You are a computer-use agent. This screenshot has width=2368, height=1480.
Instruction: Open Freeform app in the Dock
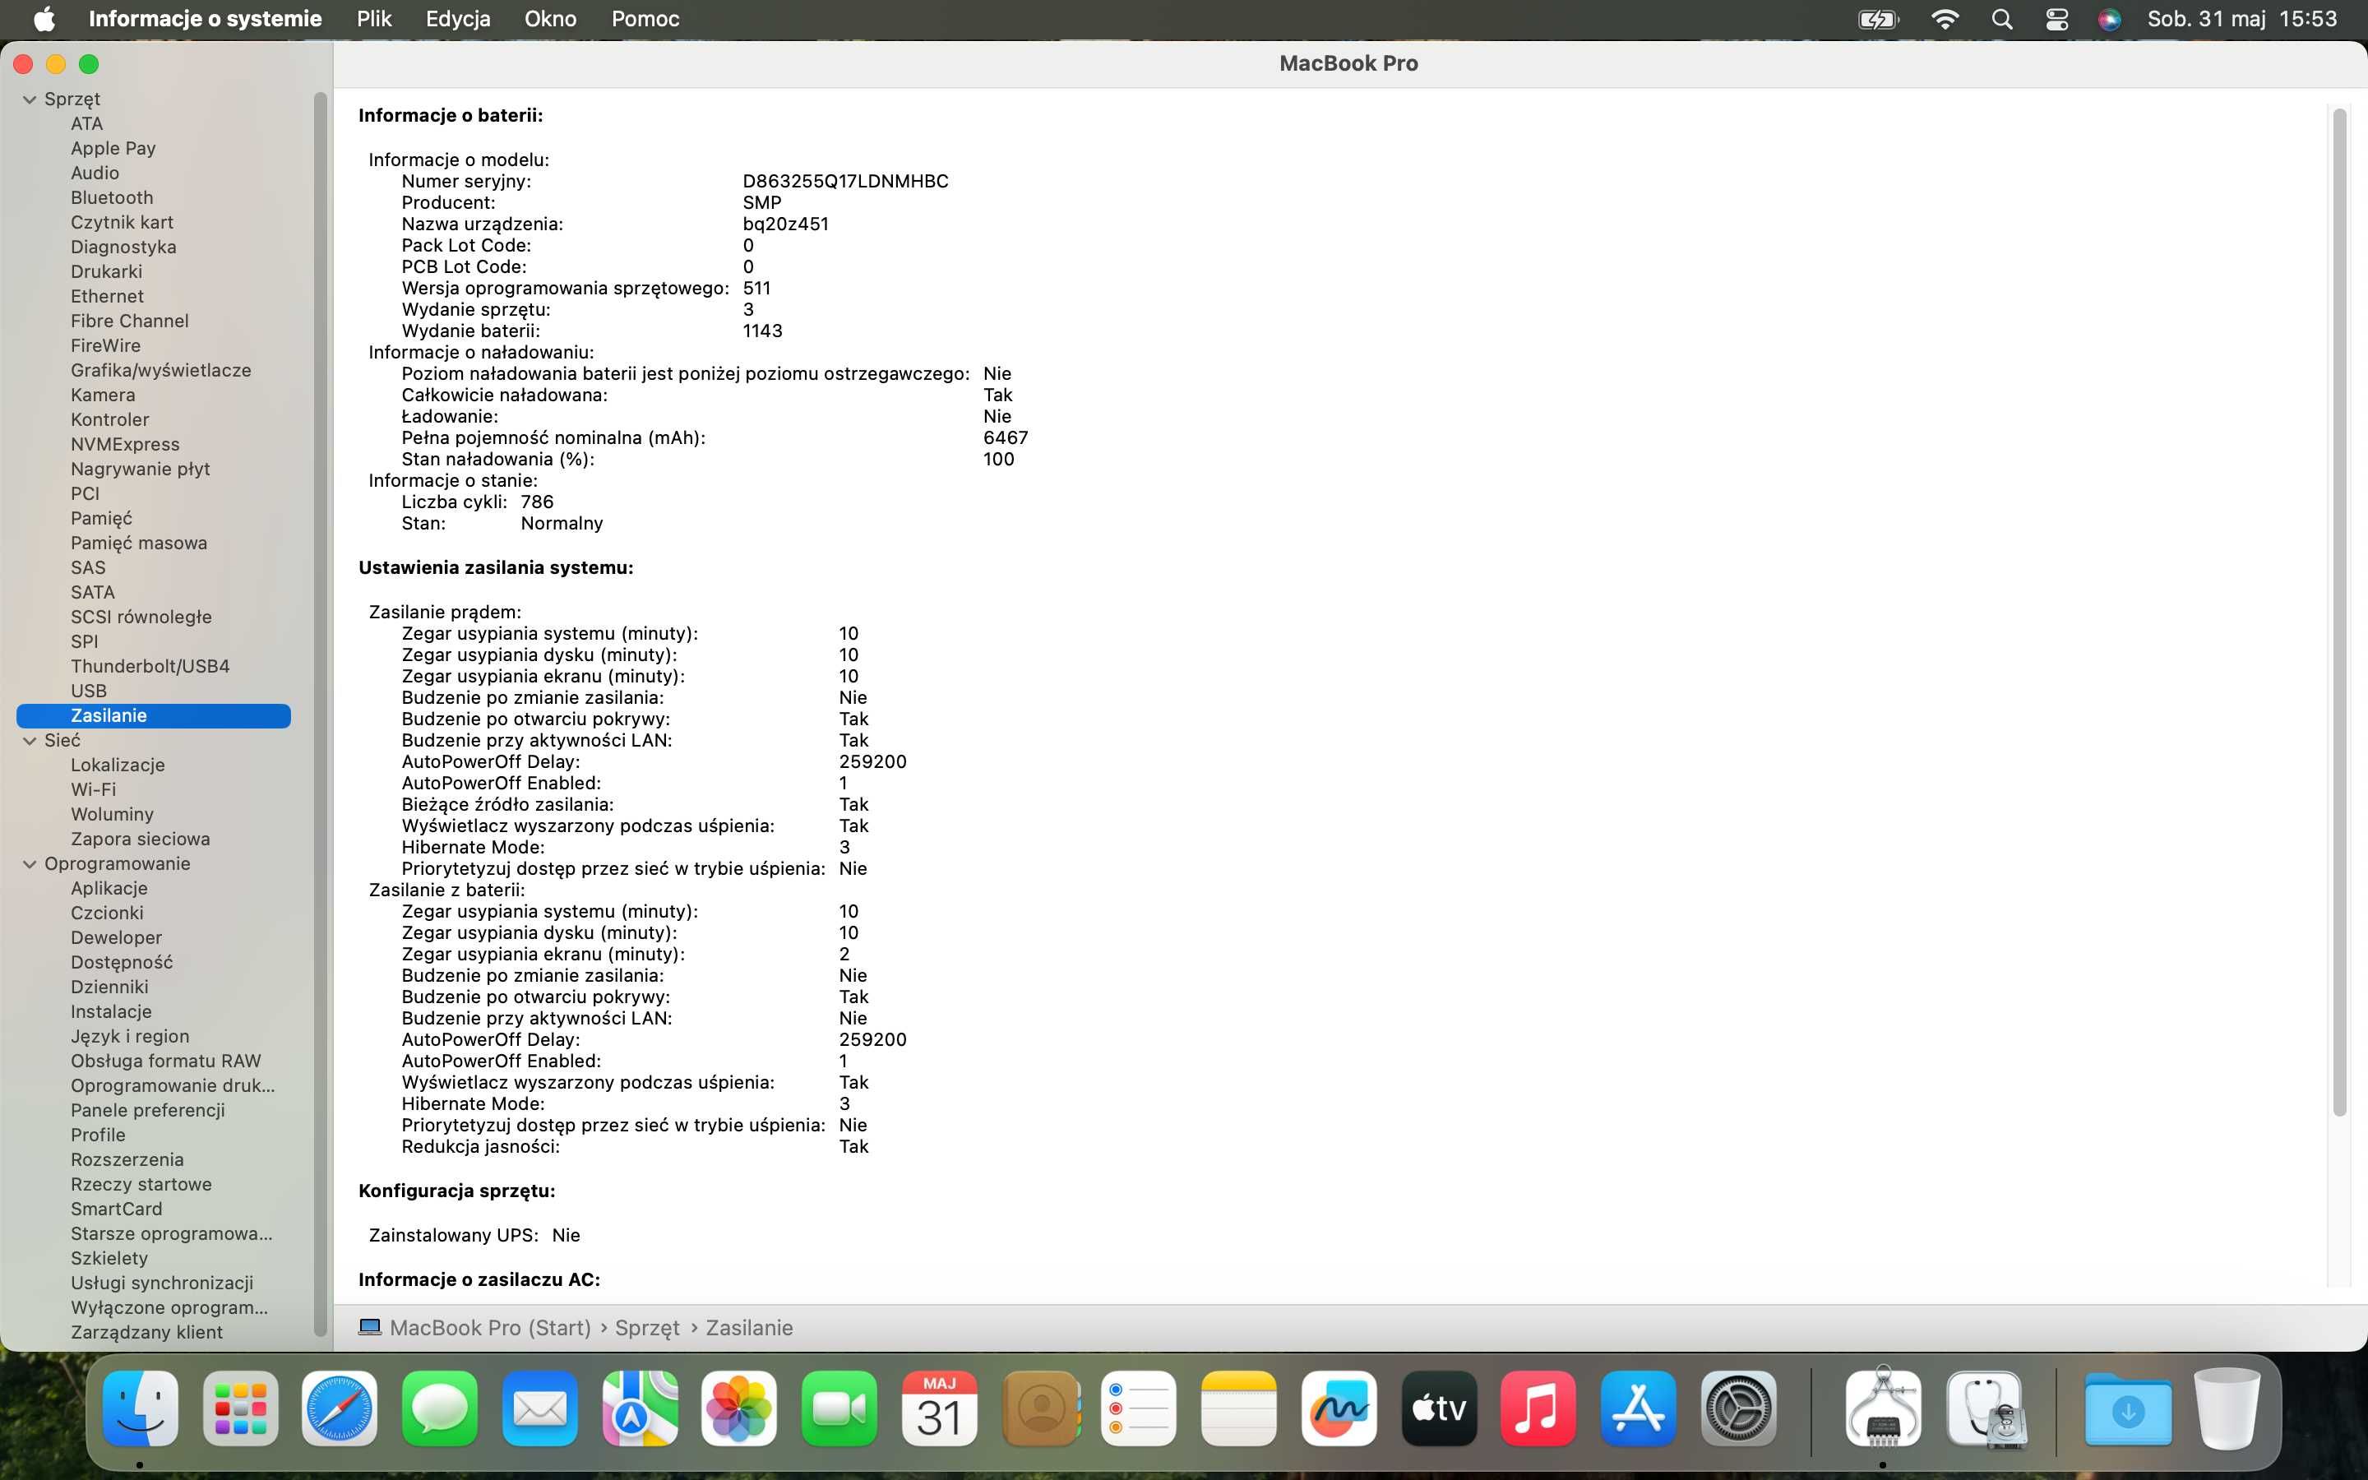(1339, 1408)
